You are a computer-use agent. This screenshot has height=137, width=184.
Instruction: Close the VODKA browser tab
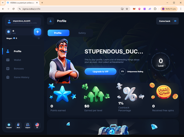(x=37, y=3)
